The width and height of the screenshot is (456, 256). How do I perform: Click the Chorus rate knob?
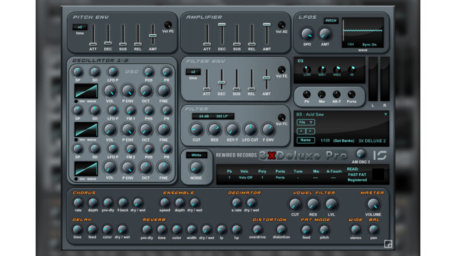point(78,202)
